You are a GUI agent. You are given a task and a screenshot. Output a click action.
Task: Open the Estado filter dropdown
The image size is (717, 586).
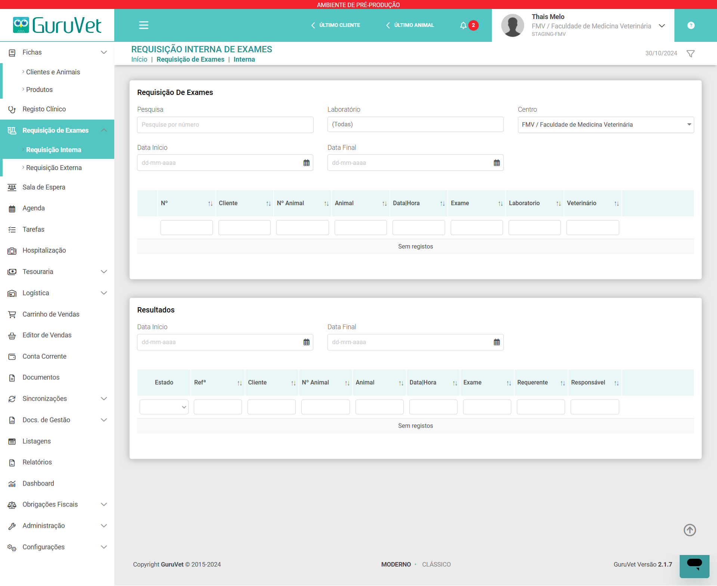click(164, 407)
